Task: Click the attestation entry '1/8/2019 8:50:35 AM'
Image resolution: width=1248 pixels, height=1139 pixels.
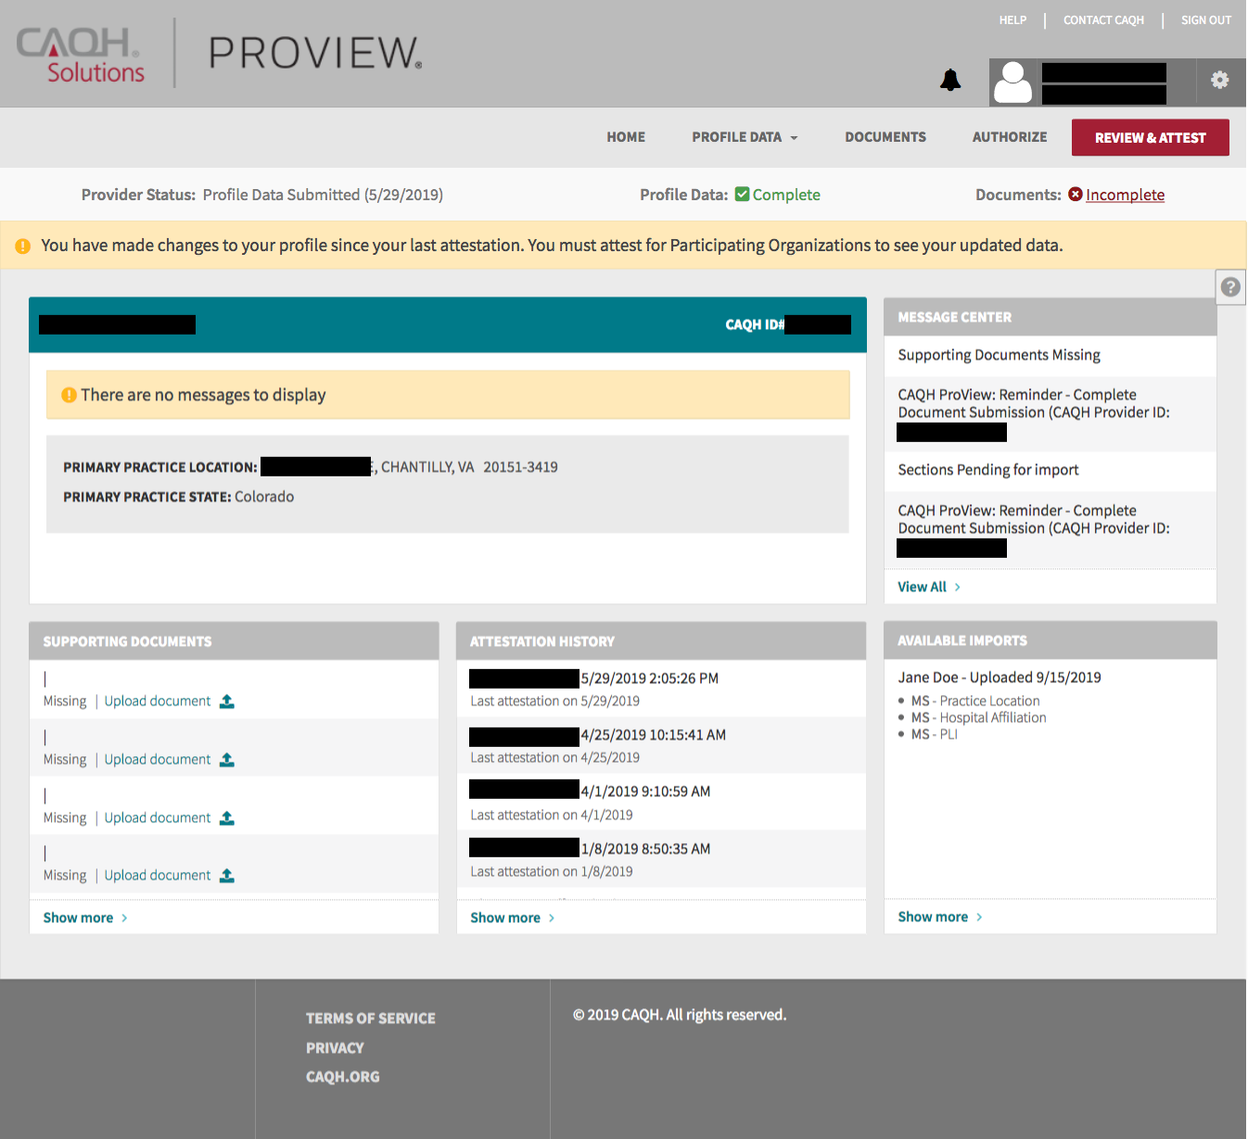Action: coord(646,849)
